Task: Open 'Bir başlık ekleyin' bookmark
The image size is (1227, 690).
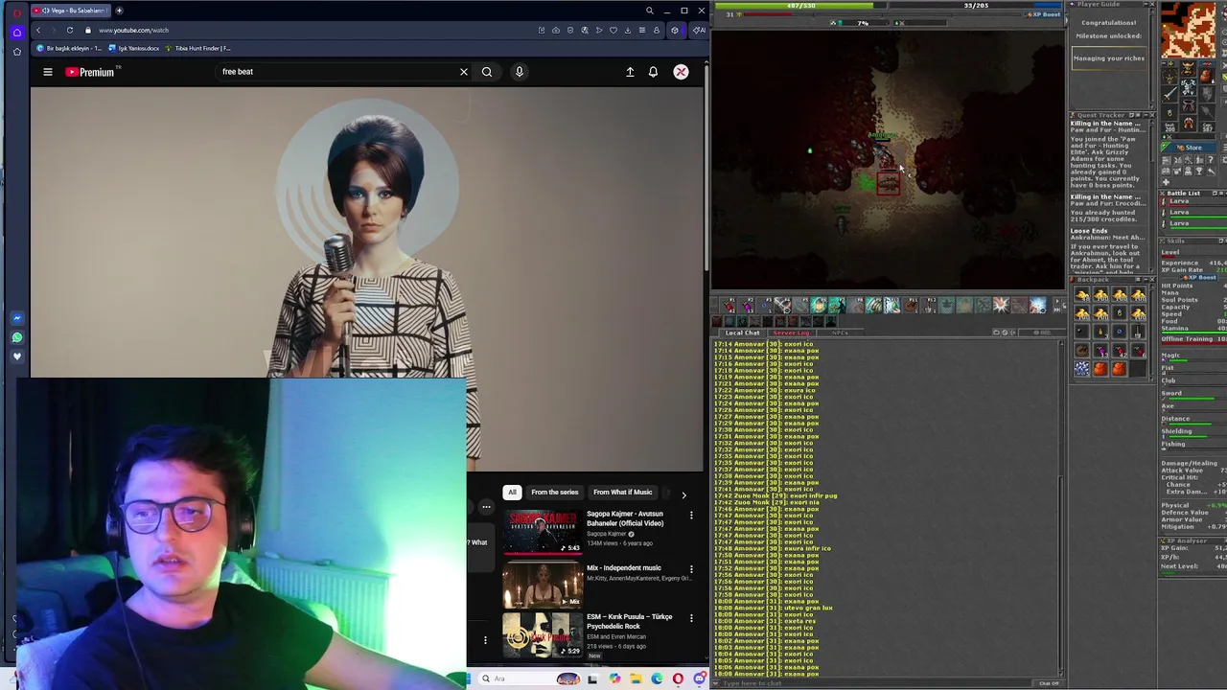Action: click(69, 48)
